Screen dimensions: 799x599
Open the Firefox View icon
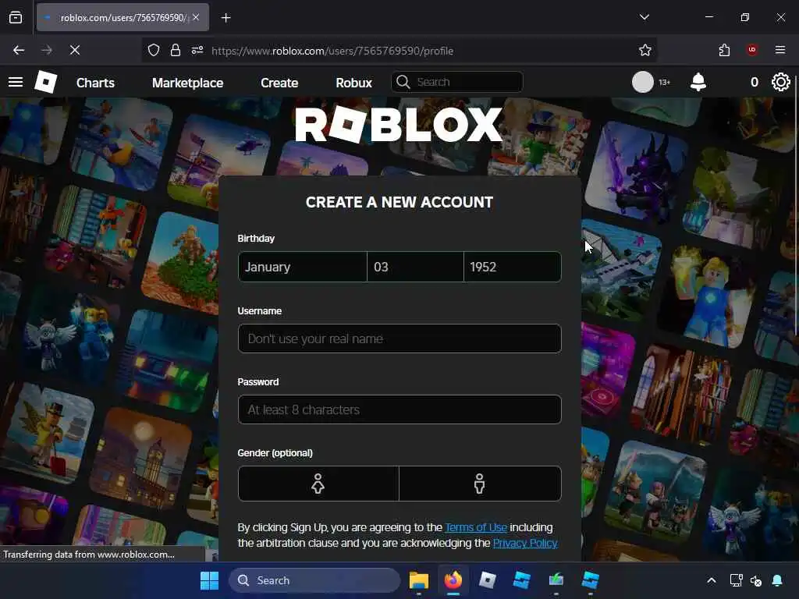[x=16, y=18]
